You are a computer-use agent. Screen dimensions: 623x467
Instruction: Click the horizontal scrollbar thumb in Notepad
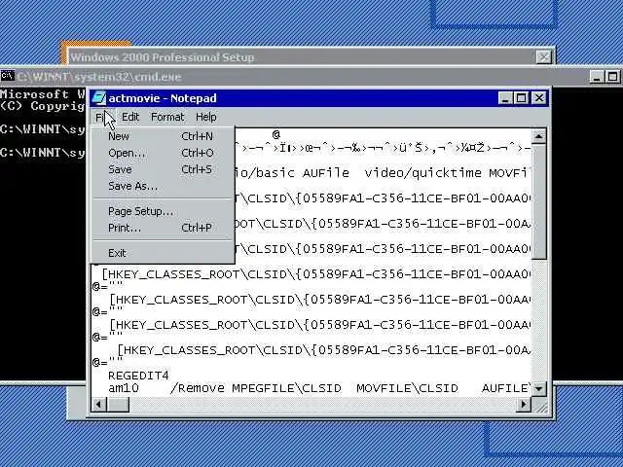(x=118, y=405)
